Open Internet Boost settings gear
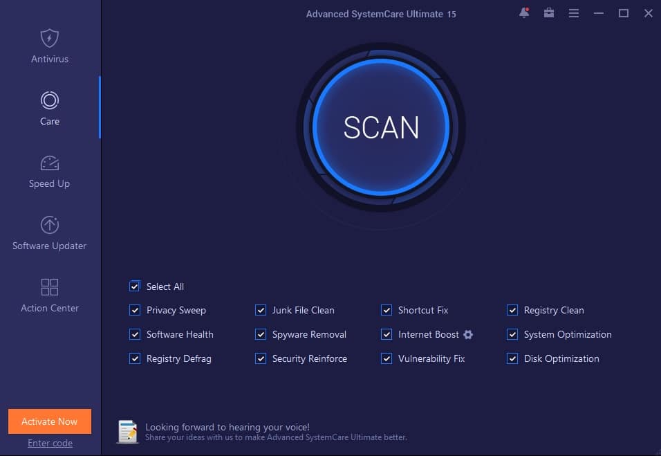 tap(468, 335)
